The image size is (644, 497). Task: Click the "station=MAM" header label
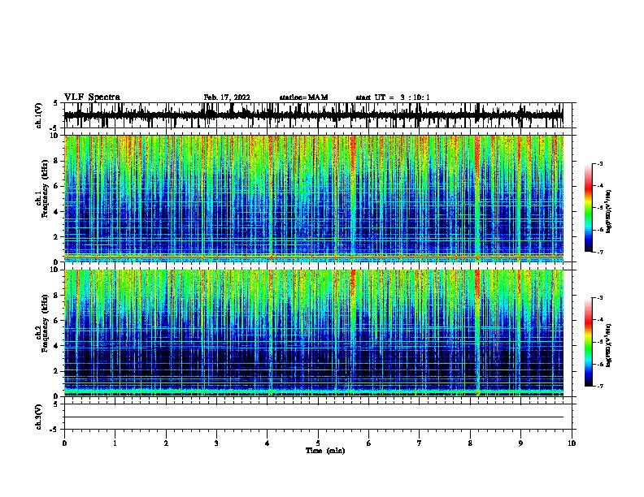(303, 97)
